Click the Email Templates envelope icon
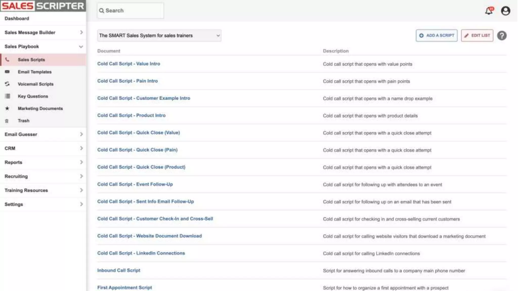This screenshot has width=518, height=291. [7, 72]
